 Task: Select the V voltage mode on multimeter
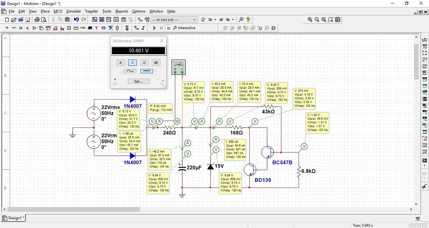132,63
